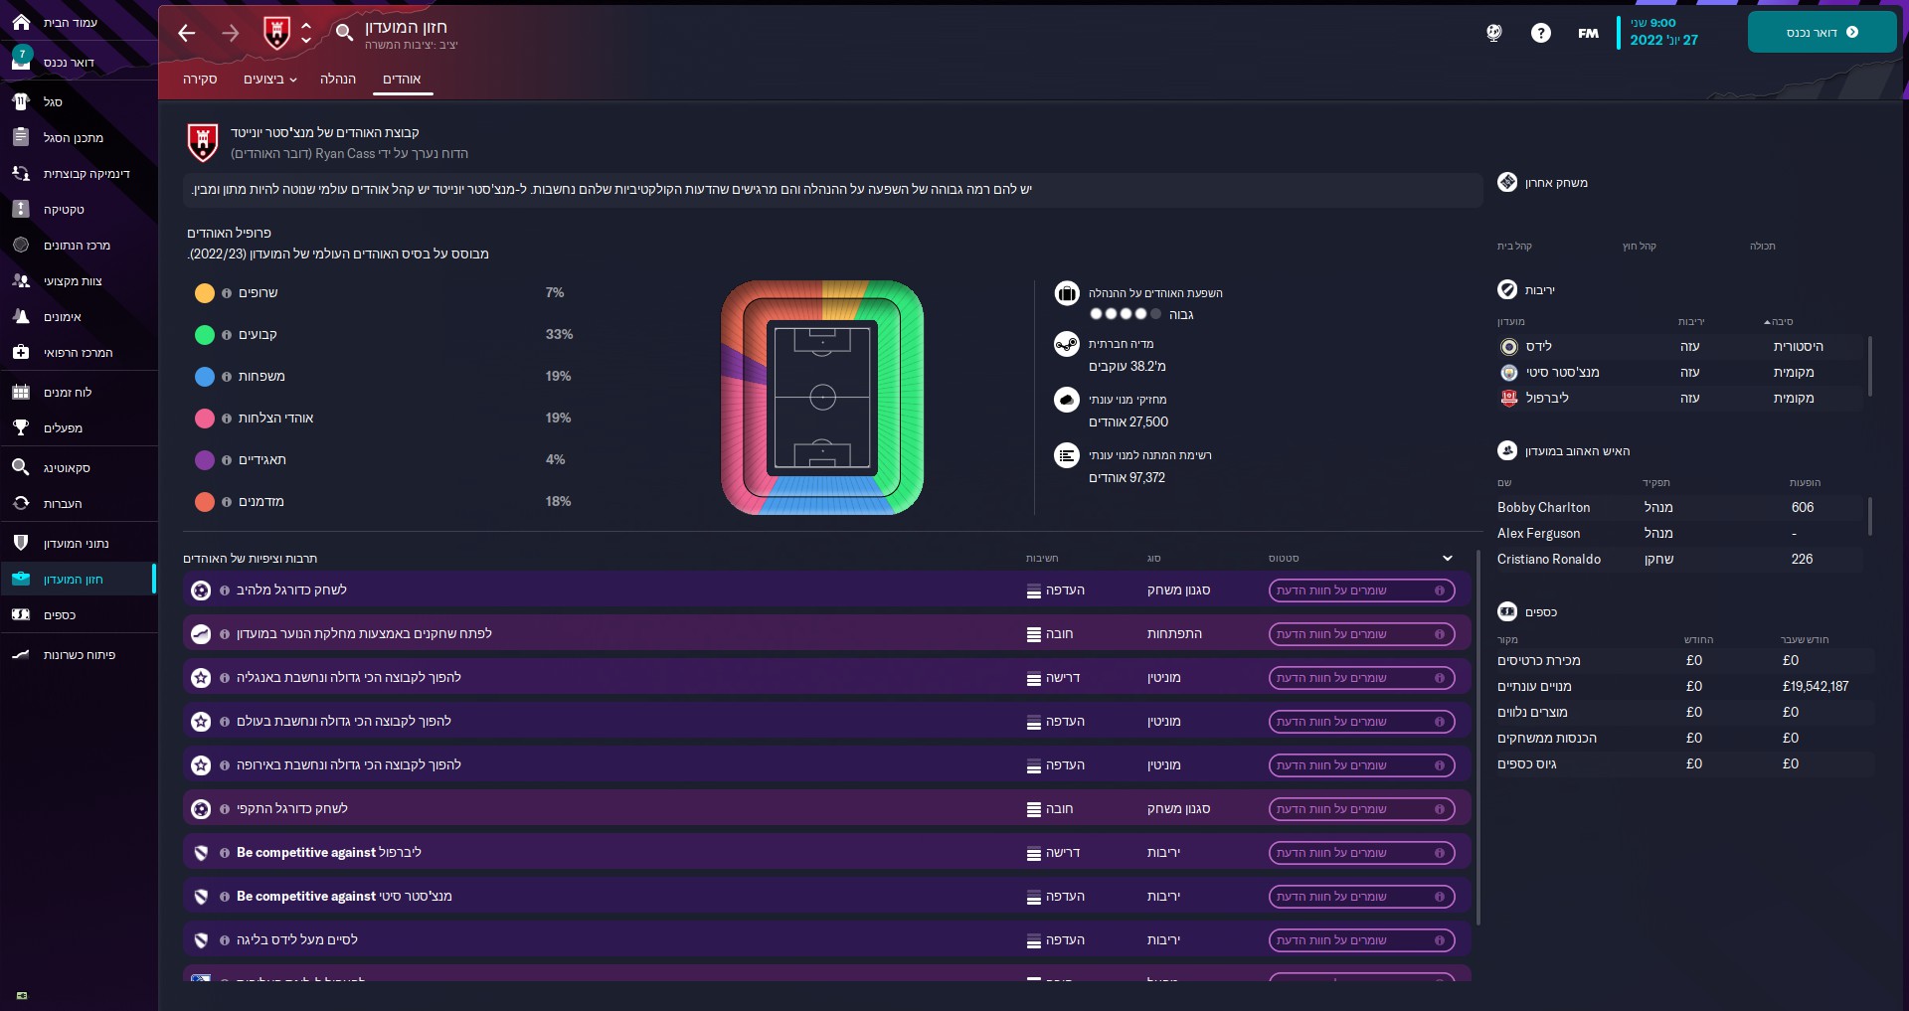1909x1011 pixels.
Task: Click the 97,372 waiting list value
Action: tap(1127, 477)
